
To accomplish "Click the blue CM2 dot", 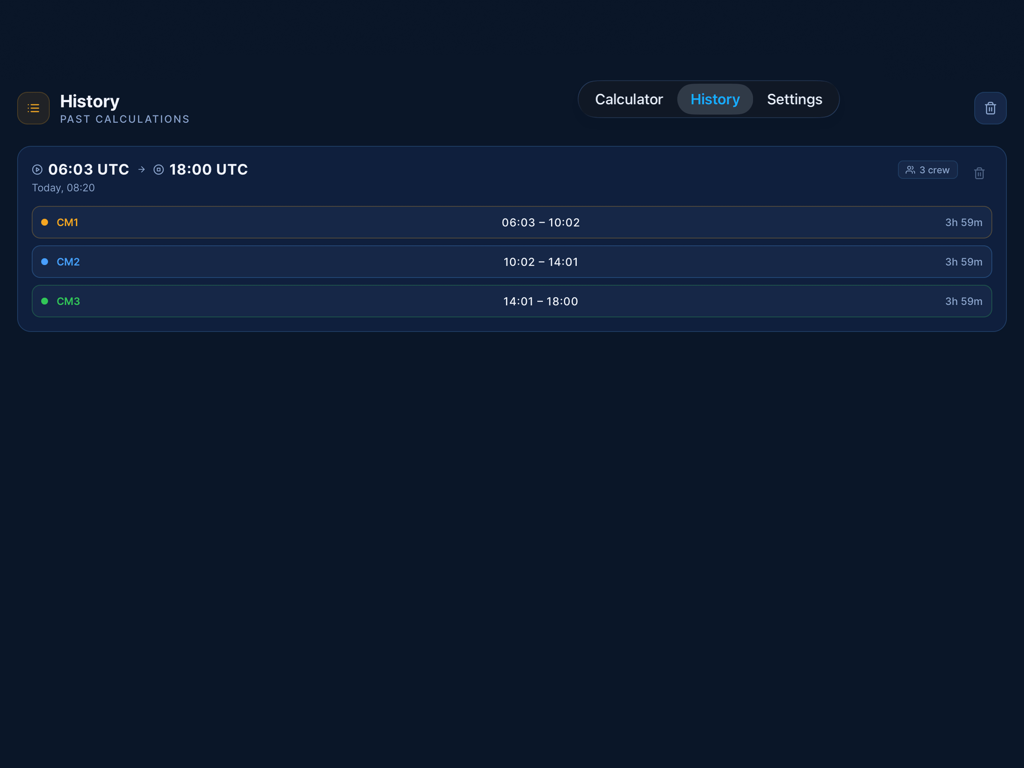I will pos(44,262).
